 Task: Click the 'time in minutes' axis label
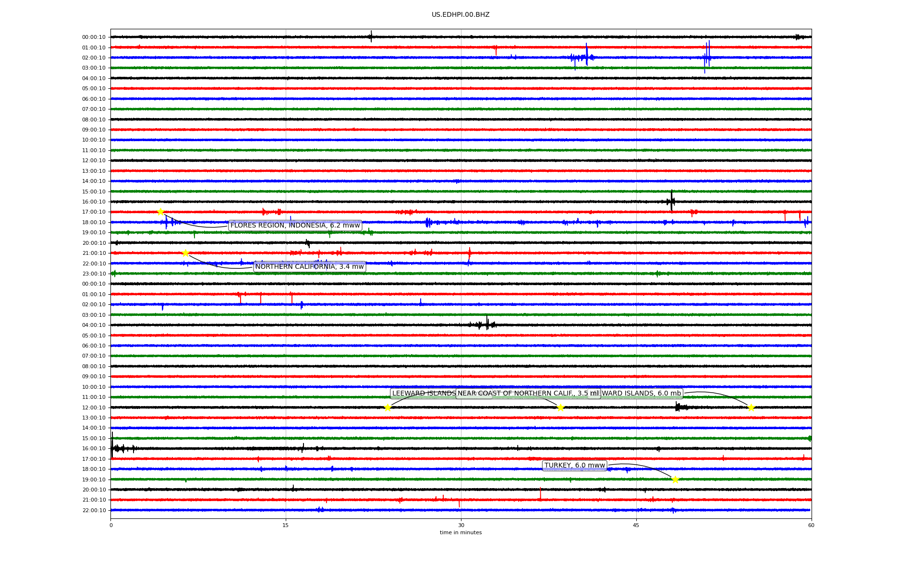(461, 533)
